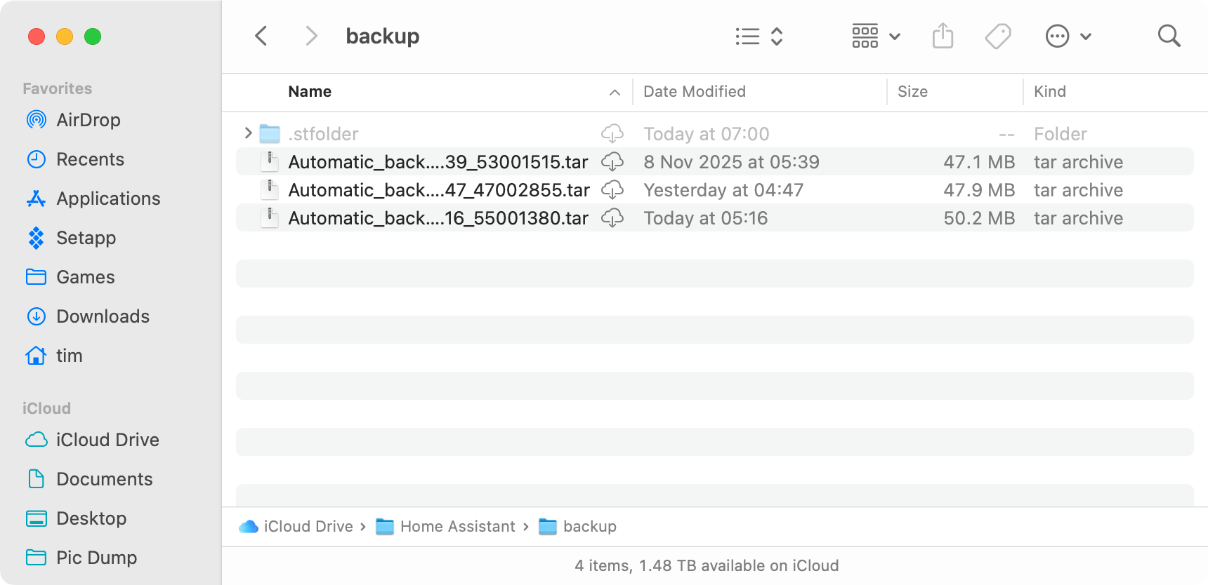Sort by the Date Modified column

(695, 92)
